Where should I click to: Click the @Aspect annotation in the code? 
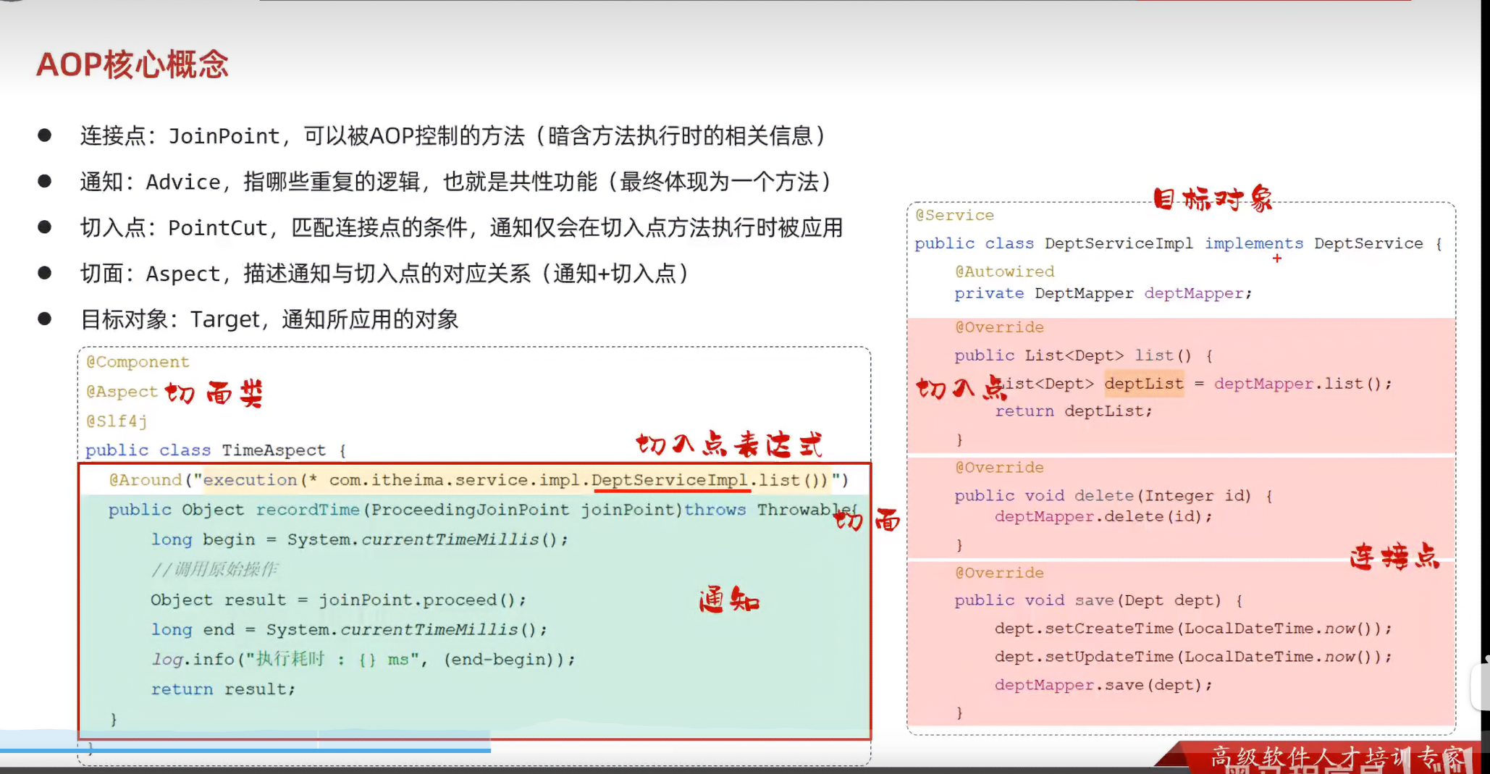(x=120, y=391)
